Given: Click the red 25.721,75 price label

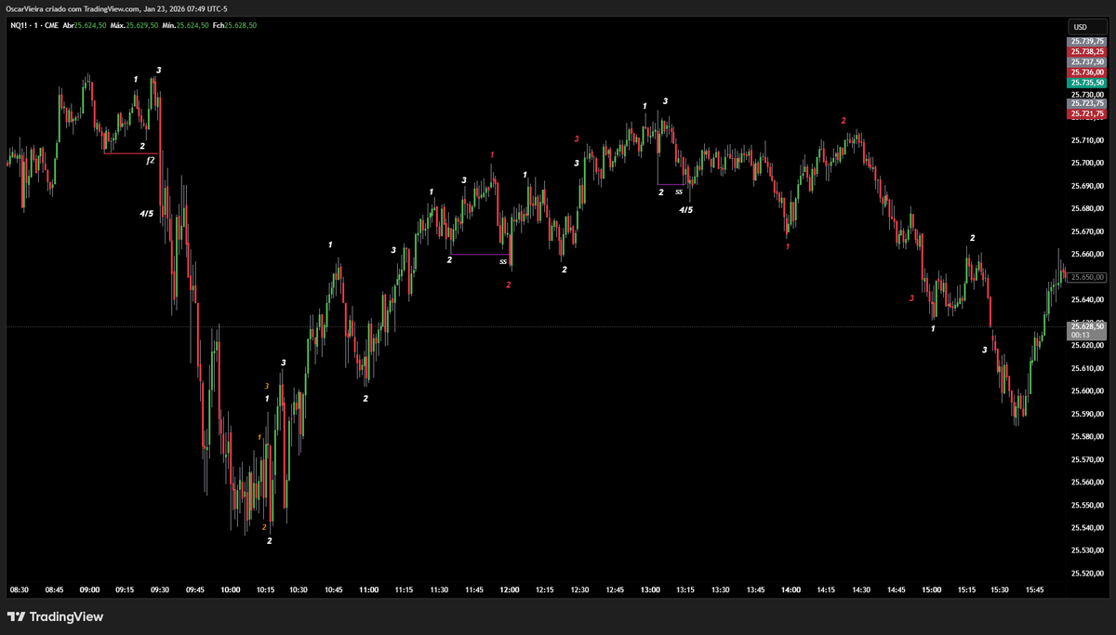Looking at the screenshot, I should pyautogui.click(x=1086, y=113).
